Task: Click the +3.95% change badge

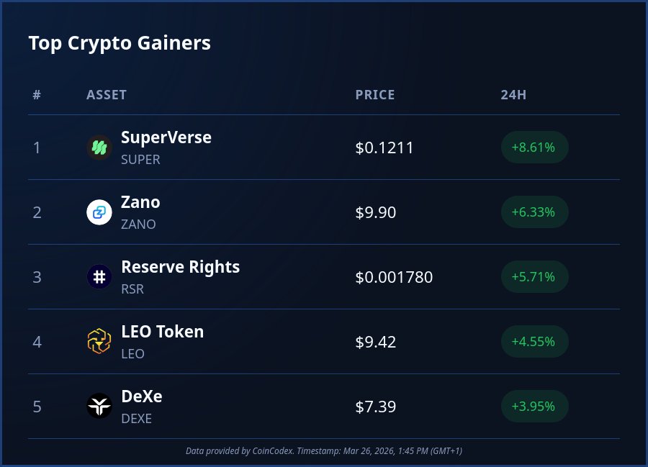Action: 534,407
